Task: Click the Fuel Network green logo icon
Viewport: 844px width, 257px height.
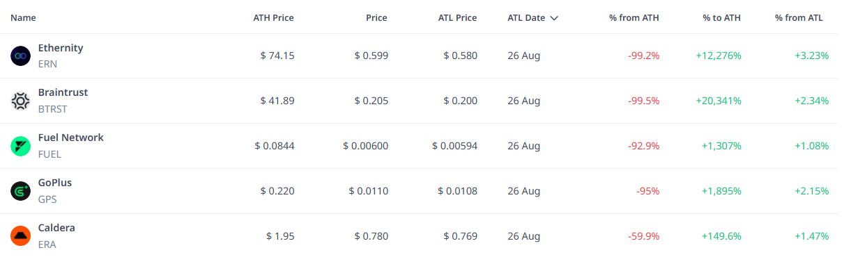Action: click(x=21, y=146)
